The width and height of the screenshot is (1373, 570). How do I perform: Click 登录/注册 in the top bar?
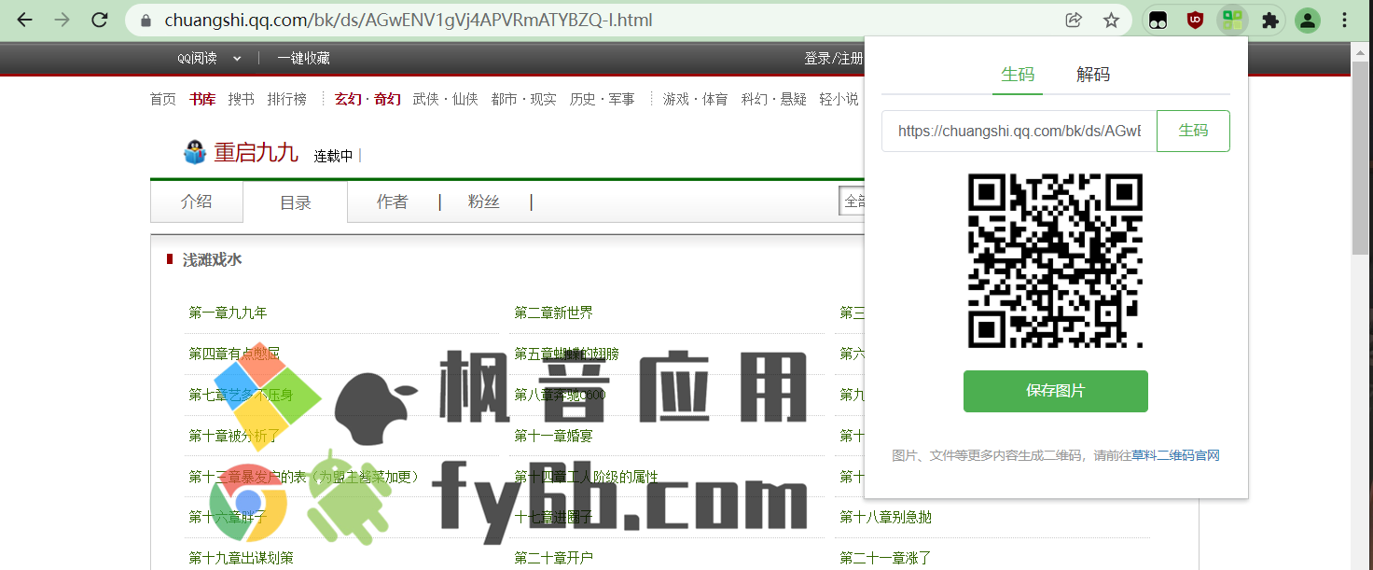pyautogui.click(x=833, y=58)
